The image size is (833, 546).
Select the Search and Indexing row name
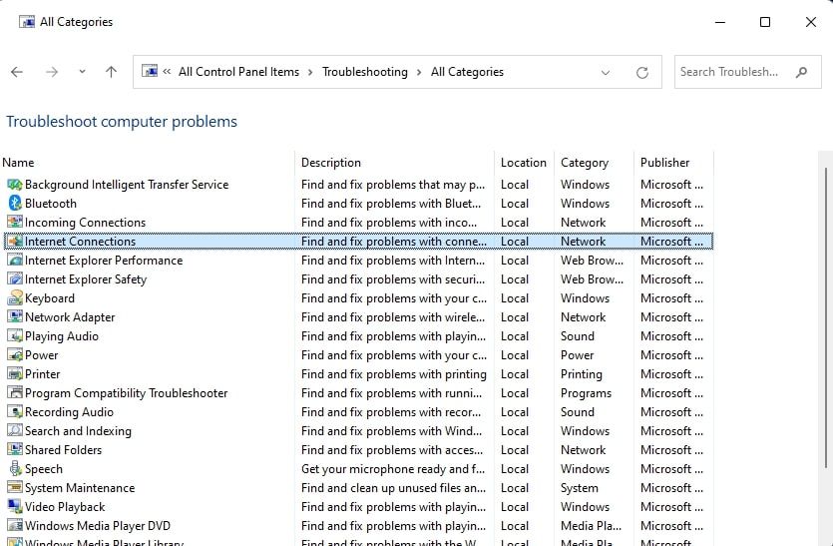point(78,430)
